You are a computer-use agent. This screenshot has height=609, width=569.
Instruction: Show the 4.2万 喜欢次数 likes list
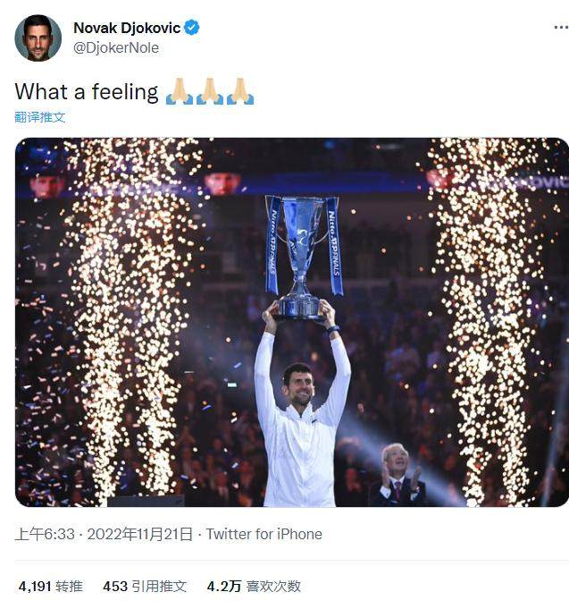point(254,587)
